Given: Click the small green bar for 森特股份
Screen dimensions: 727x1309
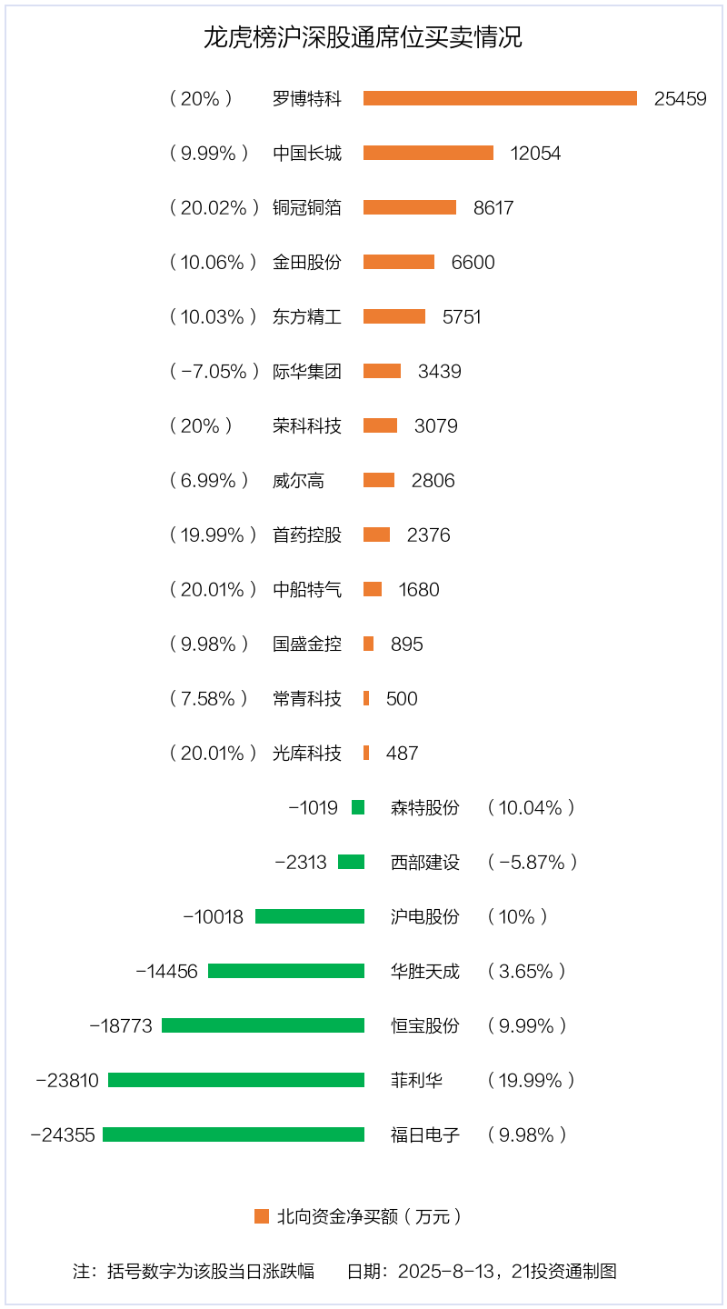Looking at the screenshot, I should click(x=358, y=807).
